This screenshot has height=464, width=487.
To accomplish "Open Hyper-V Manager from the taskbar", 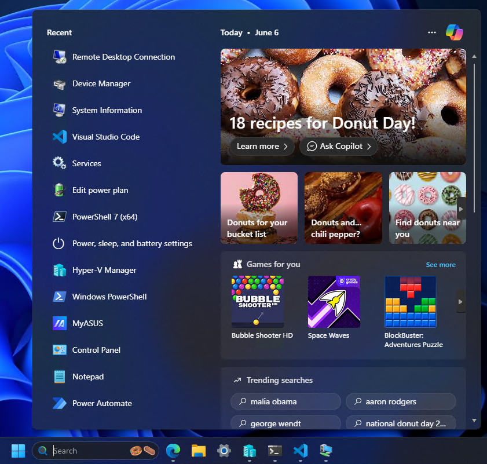I will pos(250,451).
